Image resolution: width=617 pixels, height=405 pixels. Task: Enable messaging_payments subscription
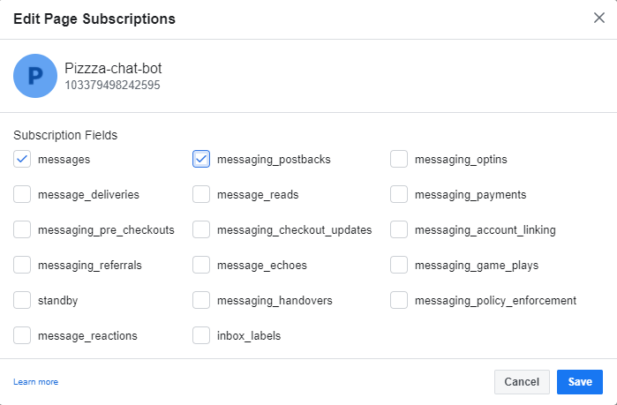tap(399, 195)
